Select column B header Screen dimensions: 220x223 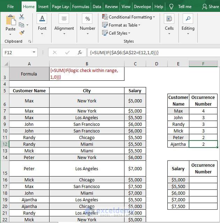point(87,64)
